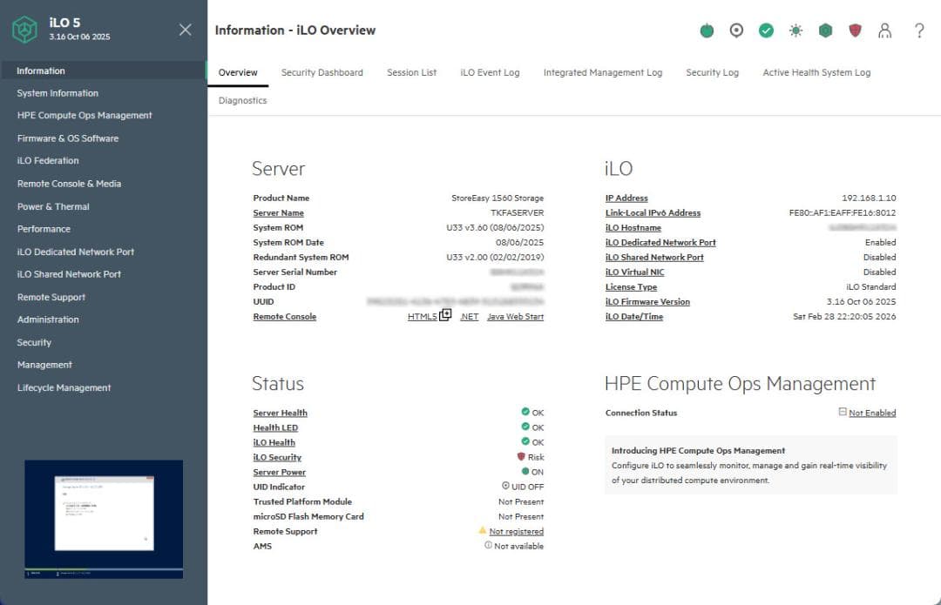Launch the Java Web Start console link
Screen dimensions: 941x605
click(x=516, y=317)
